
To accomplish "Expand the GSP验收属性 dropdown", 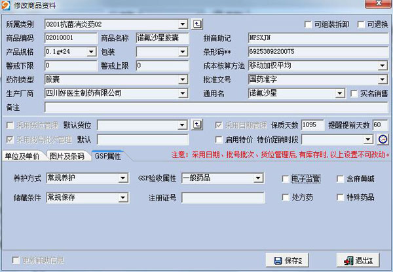I will click(x=260, y=178).
